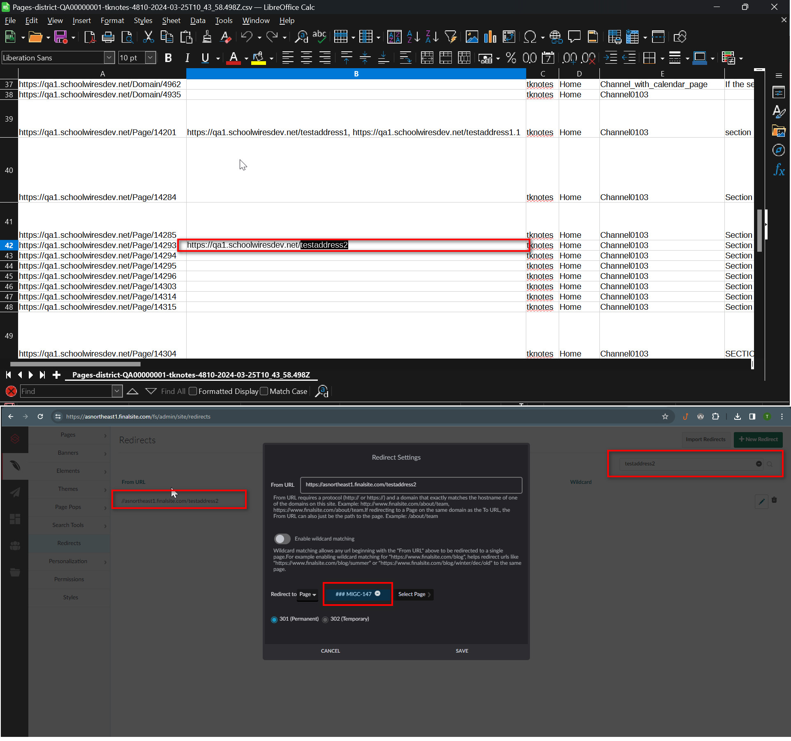Screen dimensions: 791x741
Task: Click the Select Page button
Action: pos(414,594)
